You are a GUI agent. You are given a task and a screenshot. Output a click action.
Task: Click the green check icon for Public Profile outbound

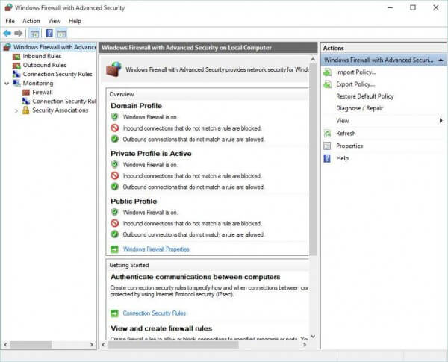(114, 234)
